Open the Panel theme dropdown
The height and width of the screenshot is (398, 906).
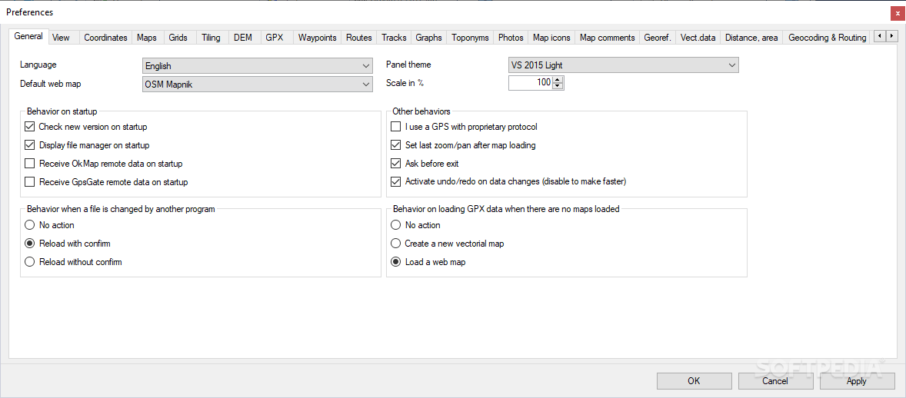(623, 66)
